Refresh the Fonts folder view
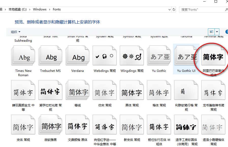228x147 pixels. tap(174, 9)
